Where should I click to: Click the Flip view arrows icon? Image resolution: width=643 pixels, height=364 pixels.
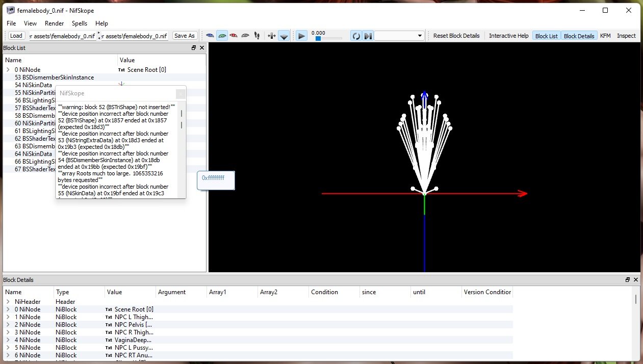271,36
